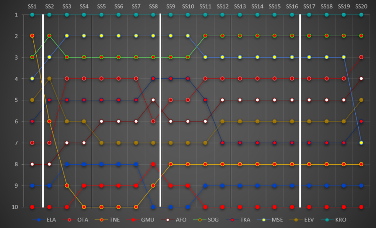Select the OTA legend marker

coord(70,220)
